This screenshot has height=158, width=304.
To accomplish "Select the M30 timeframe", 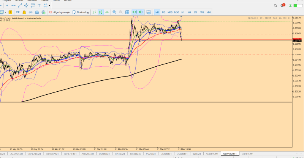I will click(x=176, y=12).
